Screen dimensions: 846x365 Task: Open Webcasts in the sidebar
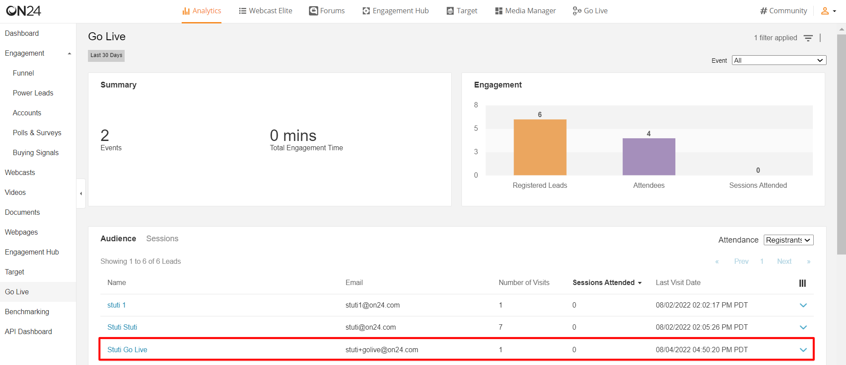click(20, 172)
